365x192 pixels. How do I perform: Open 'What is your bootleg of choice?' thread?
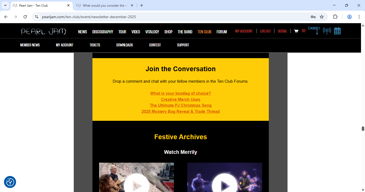[181, 93]
